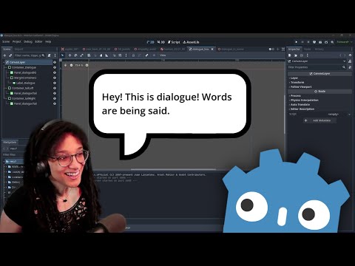
Task: Expand the Editor Description section
Action: click(x=319, y=109)
